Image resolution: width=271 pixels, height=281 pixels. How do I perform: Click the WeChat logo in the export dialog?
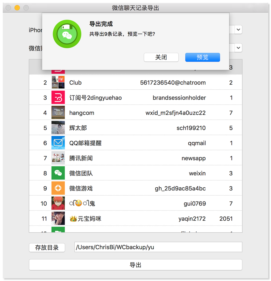[x=67, y=34]
